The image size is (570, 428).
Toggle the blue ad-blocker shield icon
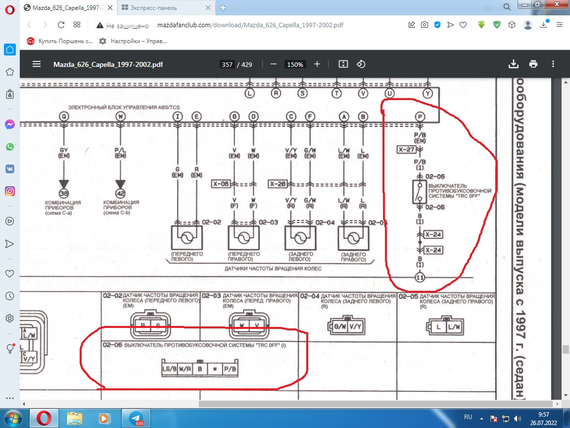pyautogui.click(x=437, y=25)
